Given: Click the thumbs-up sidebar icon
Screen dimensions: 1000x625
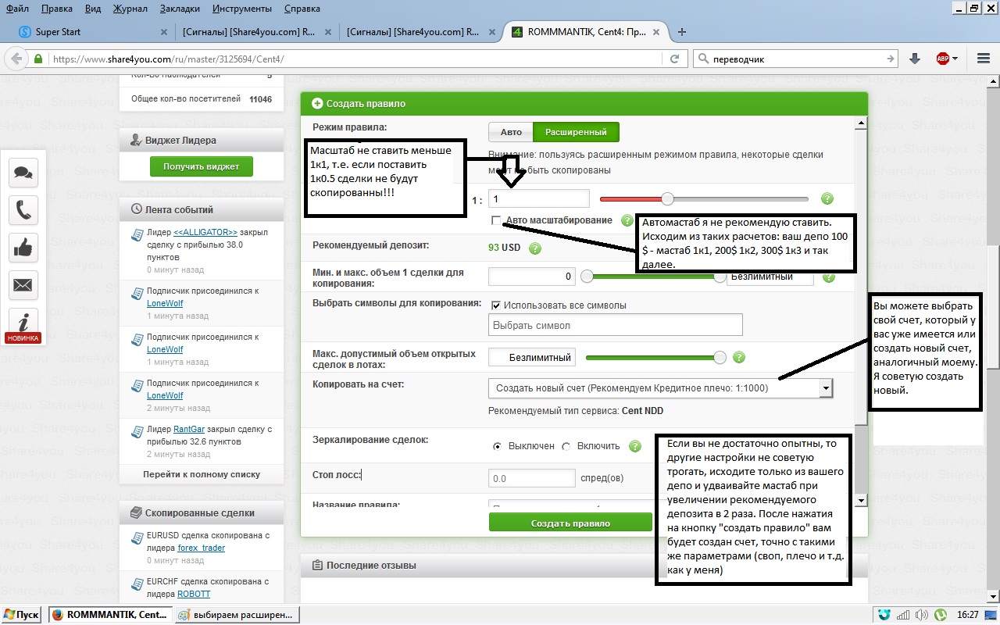Looking at the screenshot, I should [23, 248].
